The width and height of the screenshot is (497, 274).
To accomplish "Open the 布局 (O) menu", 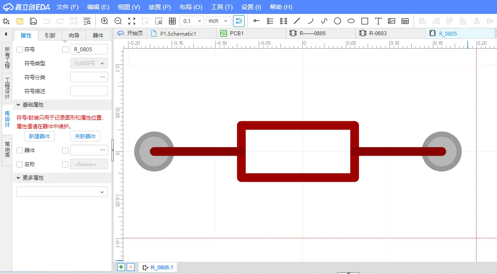I will point(191,7).
